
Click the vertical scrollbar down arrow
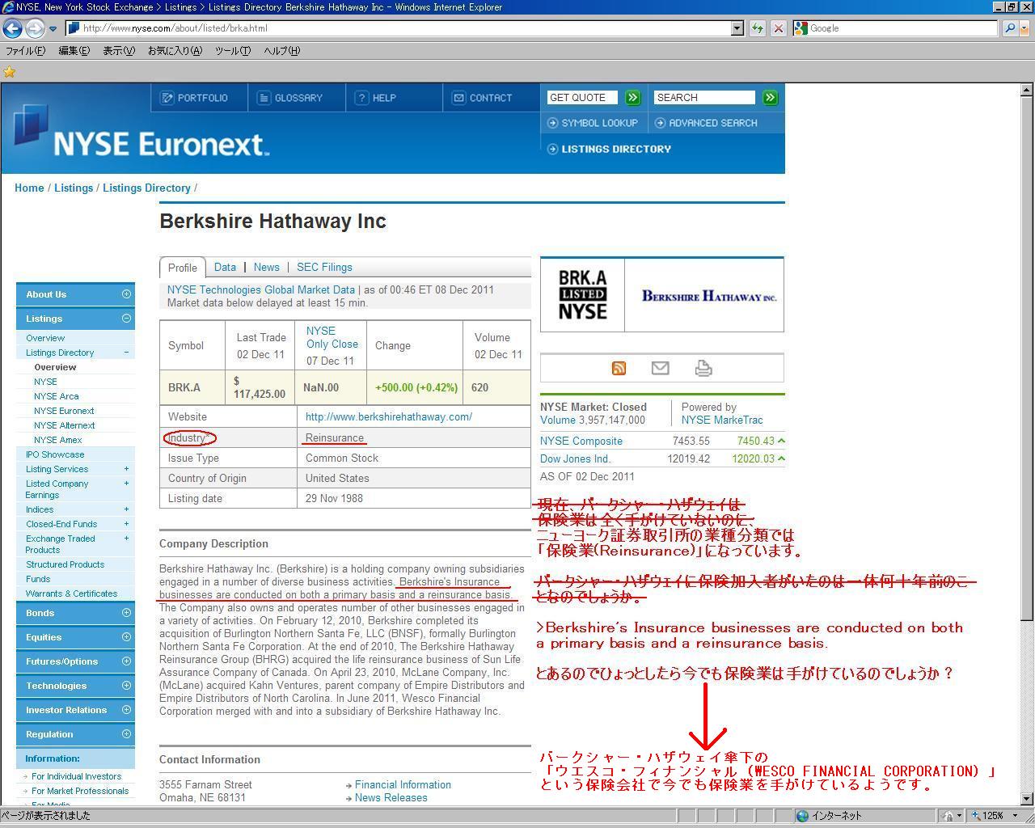1027,799
